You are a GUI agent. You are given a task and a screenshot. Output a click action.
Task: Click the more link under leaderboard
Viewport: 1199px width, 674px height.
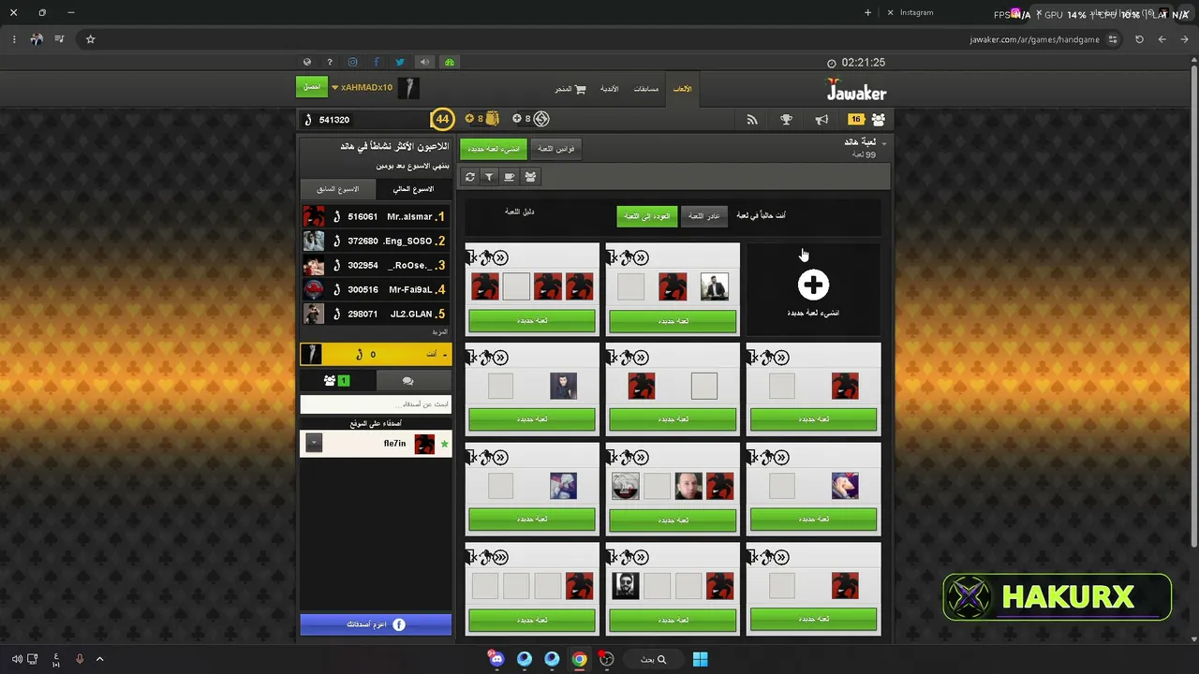[x=440, y=332]
